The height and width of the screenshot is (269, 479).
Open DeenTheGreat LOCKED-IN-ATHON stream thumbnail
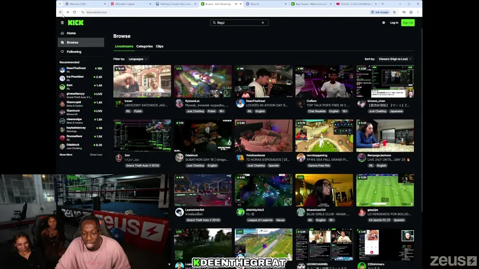(x=263, y=81)
